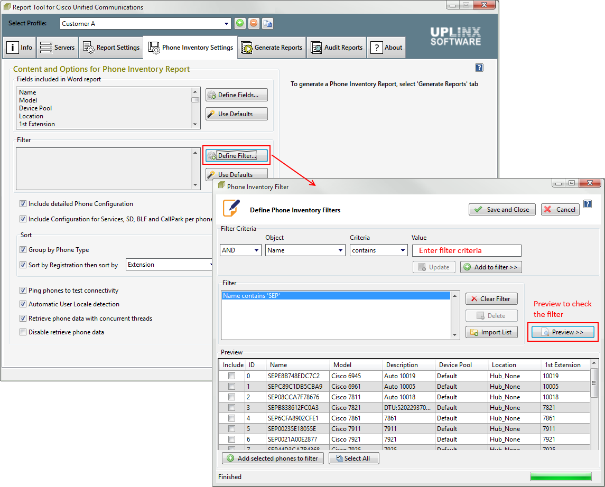
Task: Click scroll down arrow of Filter list in dialog
Action: click(454, 335)
